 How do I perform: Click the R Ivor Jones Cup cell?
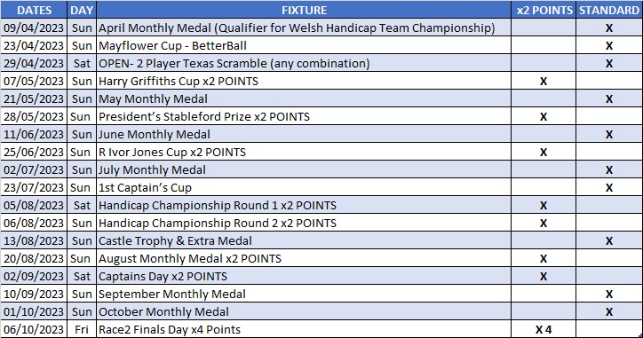coord(304,152)
